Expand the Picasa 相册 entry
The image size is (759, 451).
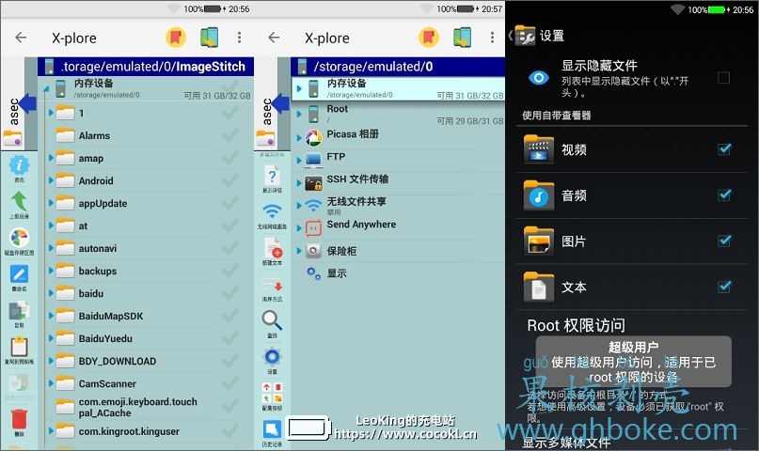point(298,137)
